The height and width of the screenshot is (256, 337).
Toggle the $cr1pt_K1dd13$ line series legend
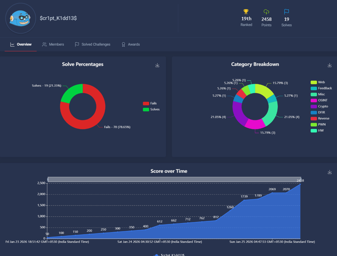[169, 255]
